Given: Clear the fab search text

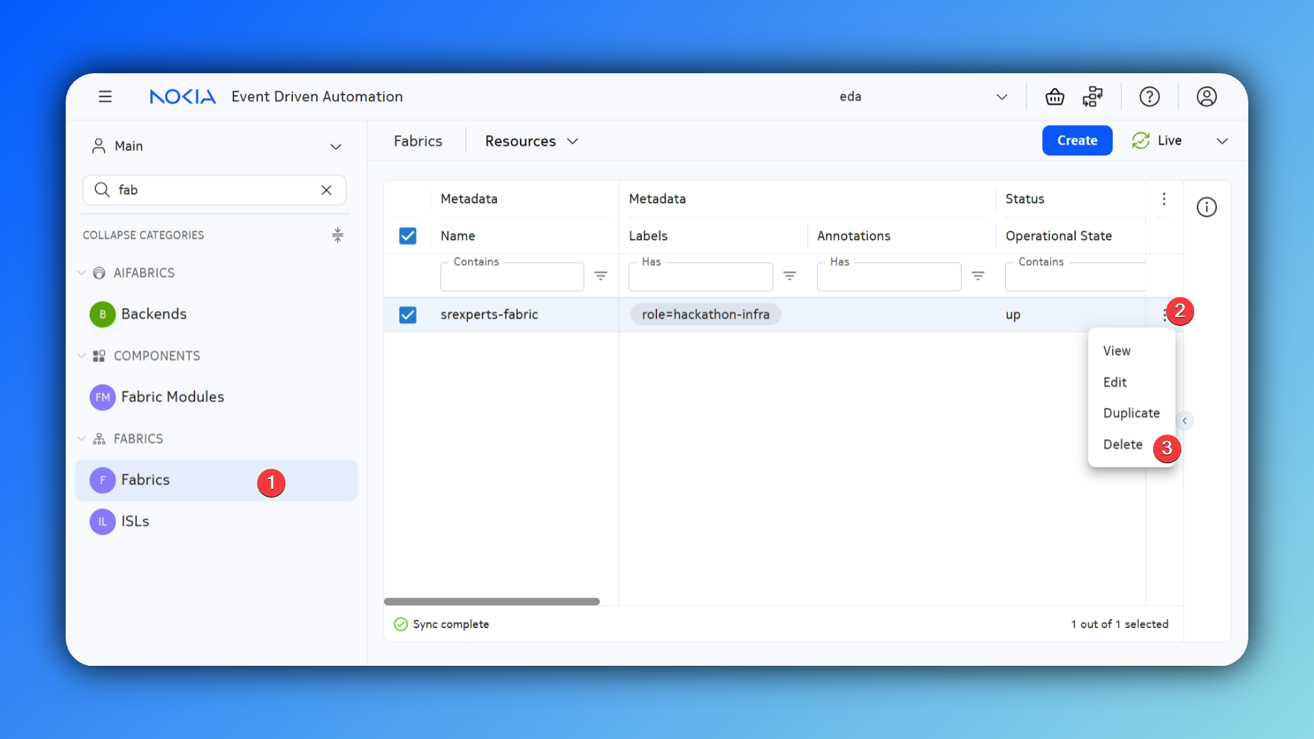Looking at the screenshot, I should (x=326, y=190).
